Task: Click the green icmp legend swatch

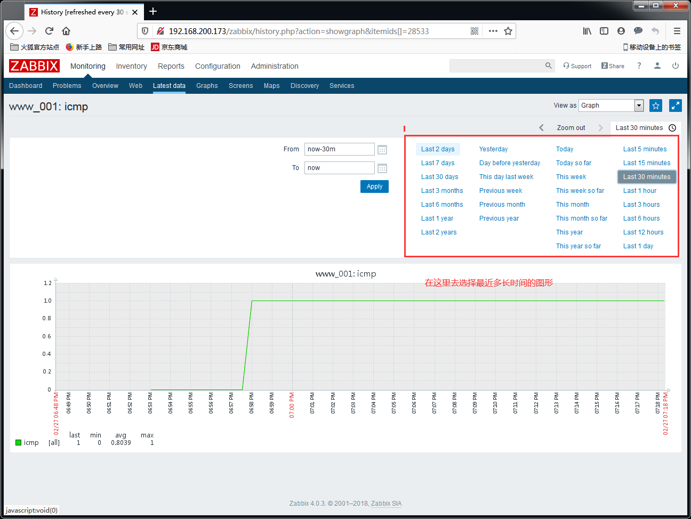Action: (18, 443)
